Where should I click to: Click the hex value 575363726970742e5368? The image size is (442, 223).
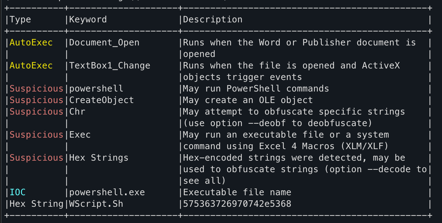click(x=237, y=204)
